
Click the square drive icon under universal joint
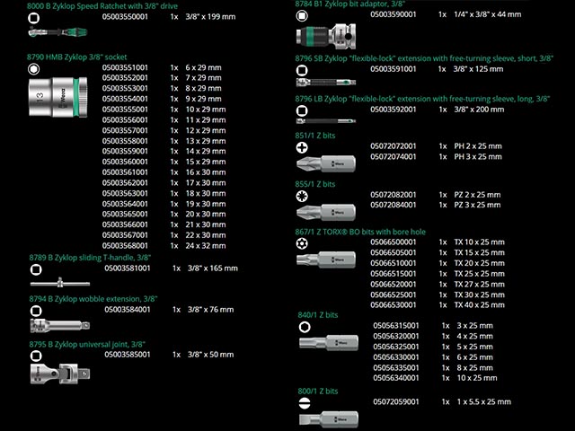pyautogui.click(x=36, y=356)
